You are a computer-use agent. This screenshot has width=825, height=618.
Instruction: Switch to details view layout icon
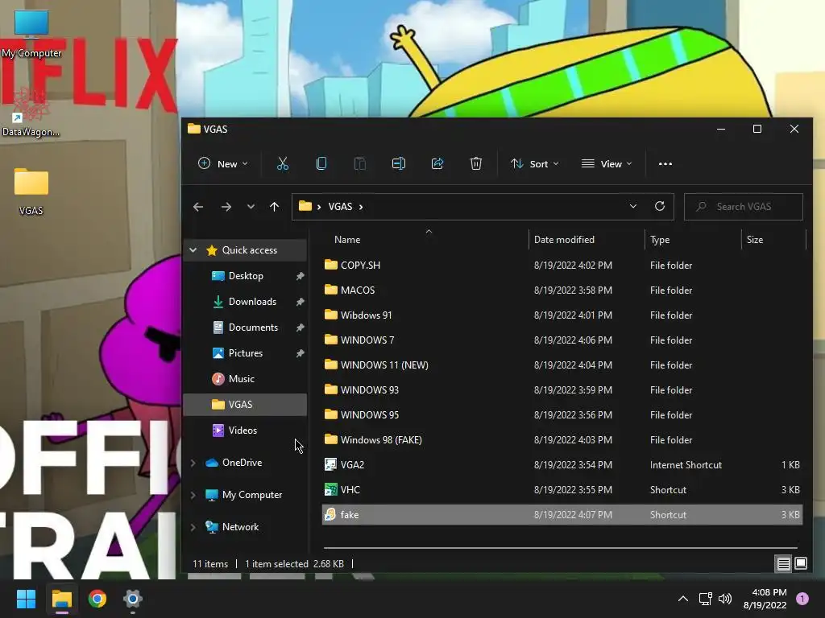coord(783,564)
